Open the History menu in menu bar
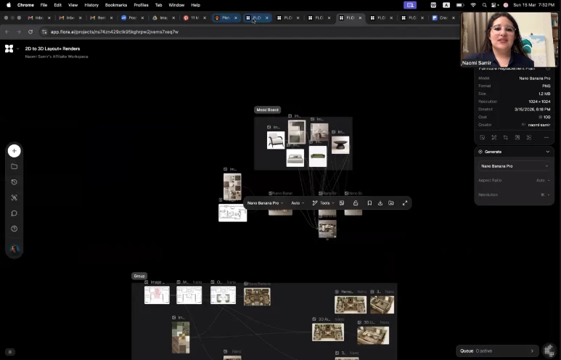The height and width of the screenshot is (360, 561). pos(91,4)
